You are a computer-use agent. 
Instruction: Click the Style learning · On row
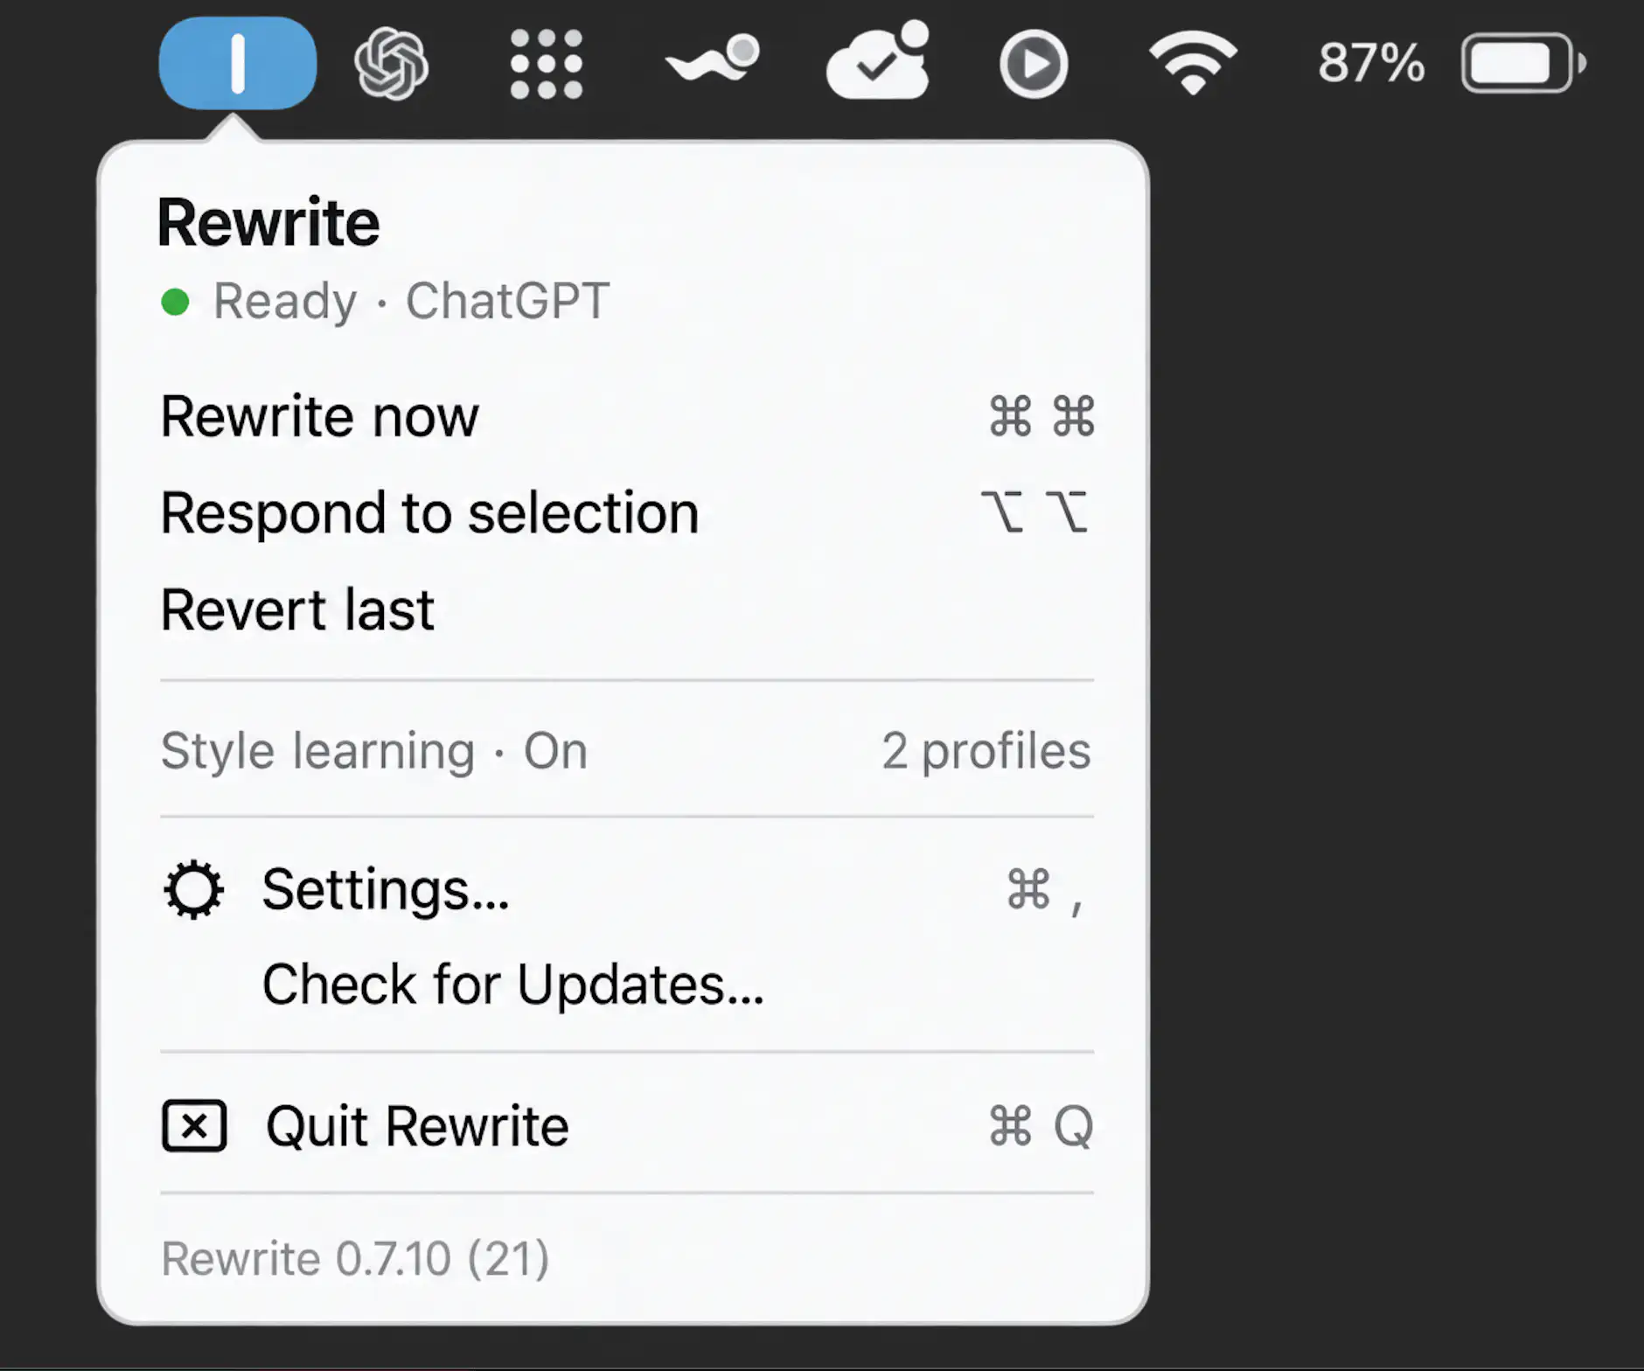pyautogui.click(x=627, y=750)
